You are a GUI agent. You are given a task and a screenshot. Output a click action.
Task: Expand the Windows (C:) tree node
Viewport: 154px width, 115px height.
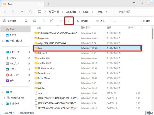4,98
